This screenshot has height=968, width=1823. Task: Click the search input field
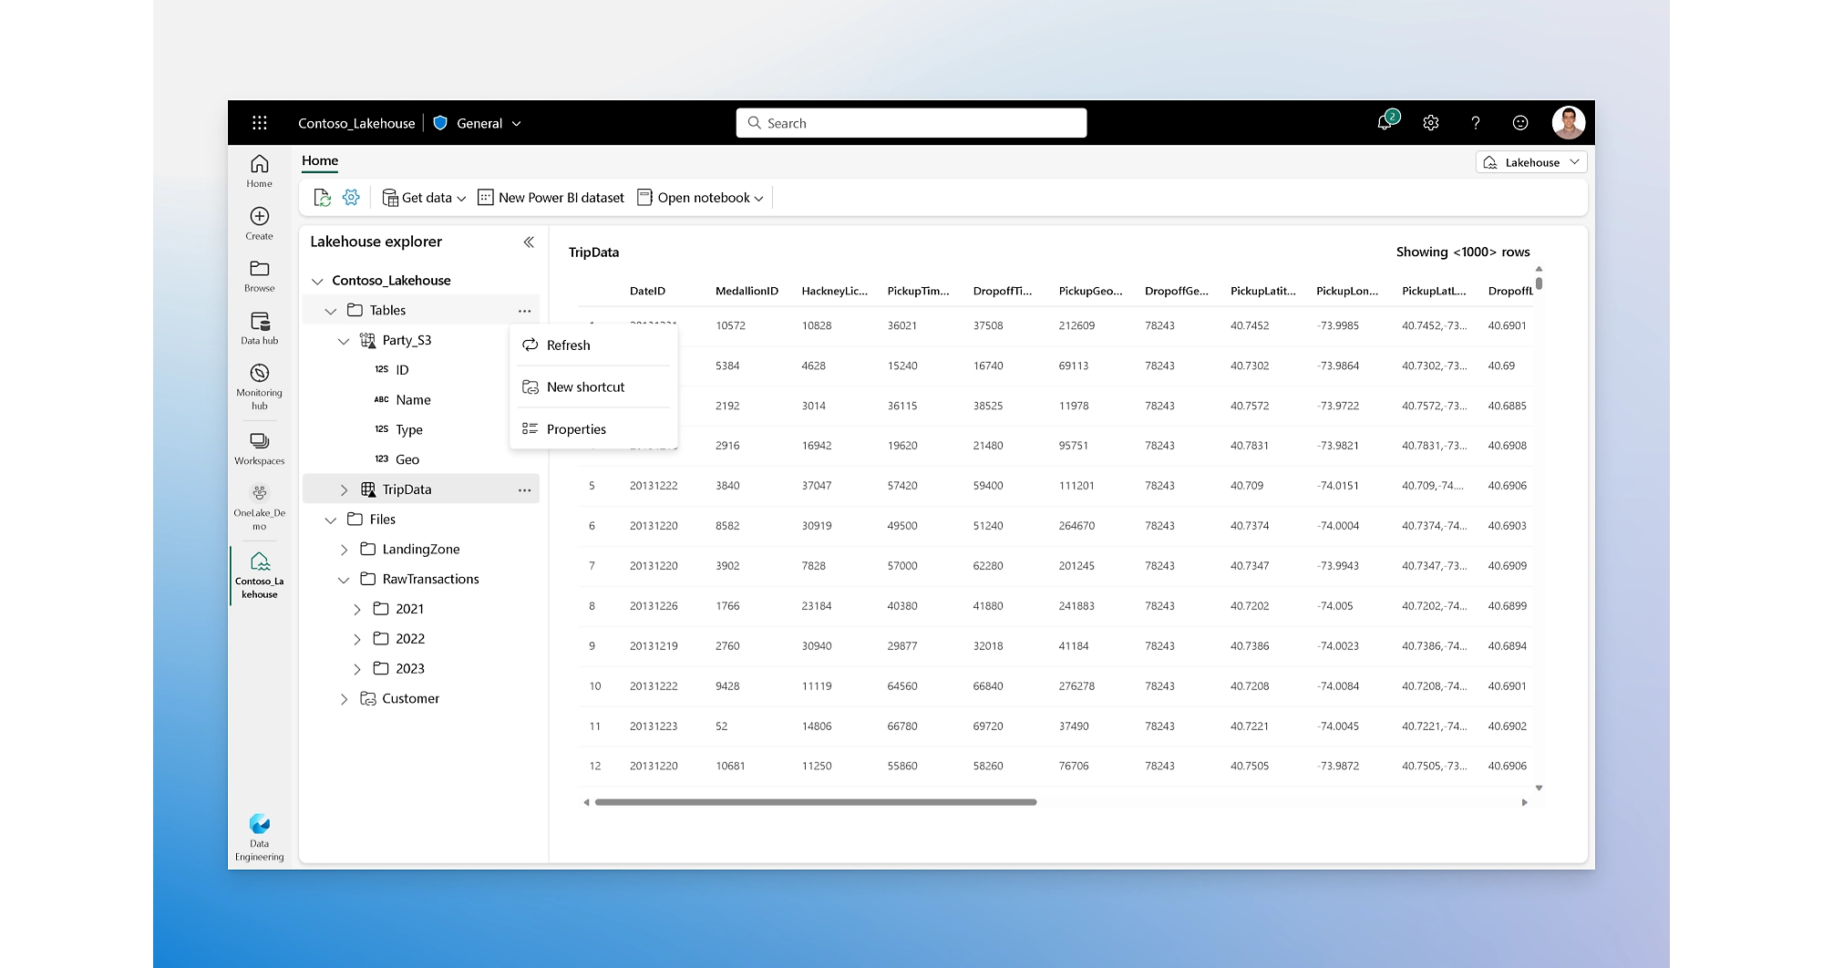pyautogui.click(x=911, y=123)
